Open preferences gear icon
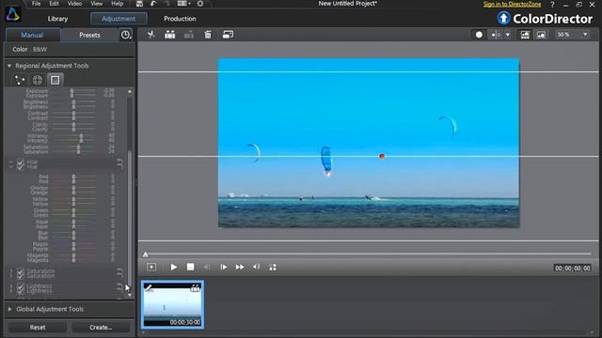 pyautogui.click(x=200, y=4)
